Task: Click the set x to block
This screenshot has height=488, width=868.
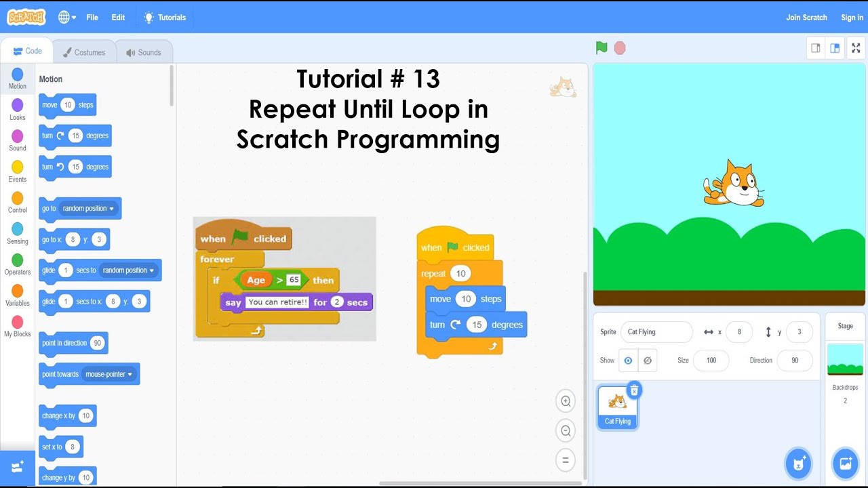Action: tap(61, 447)
